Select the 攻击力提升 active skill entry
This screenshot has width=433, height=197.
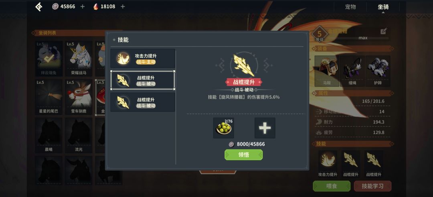tap(143, 59)
